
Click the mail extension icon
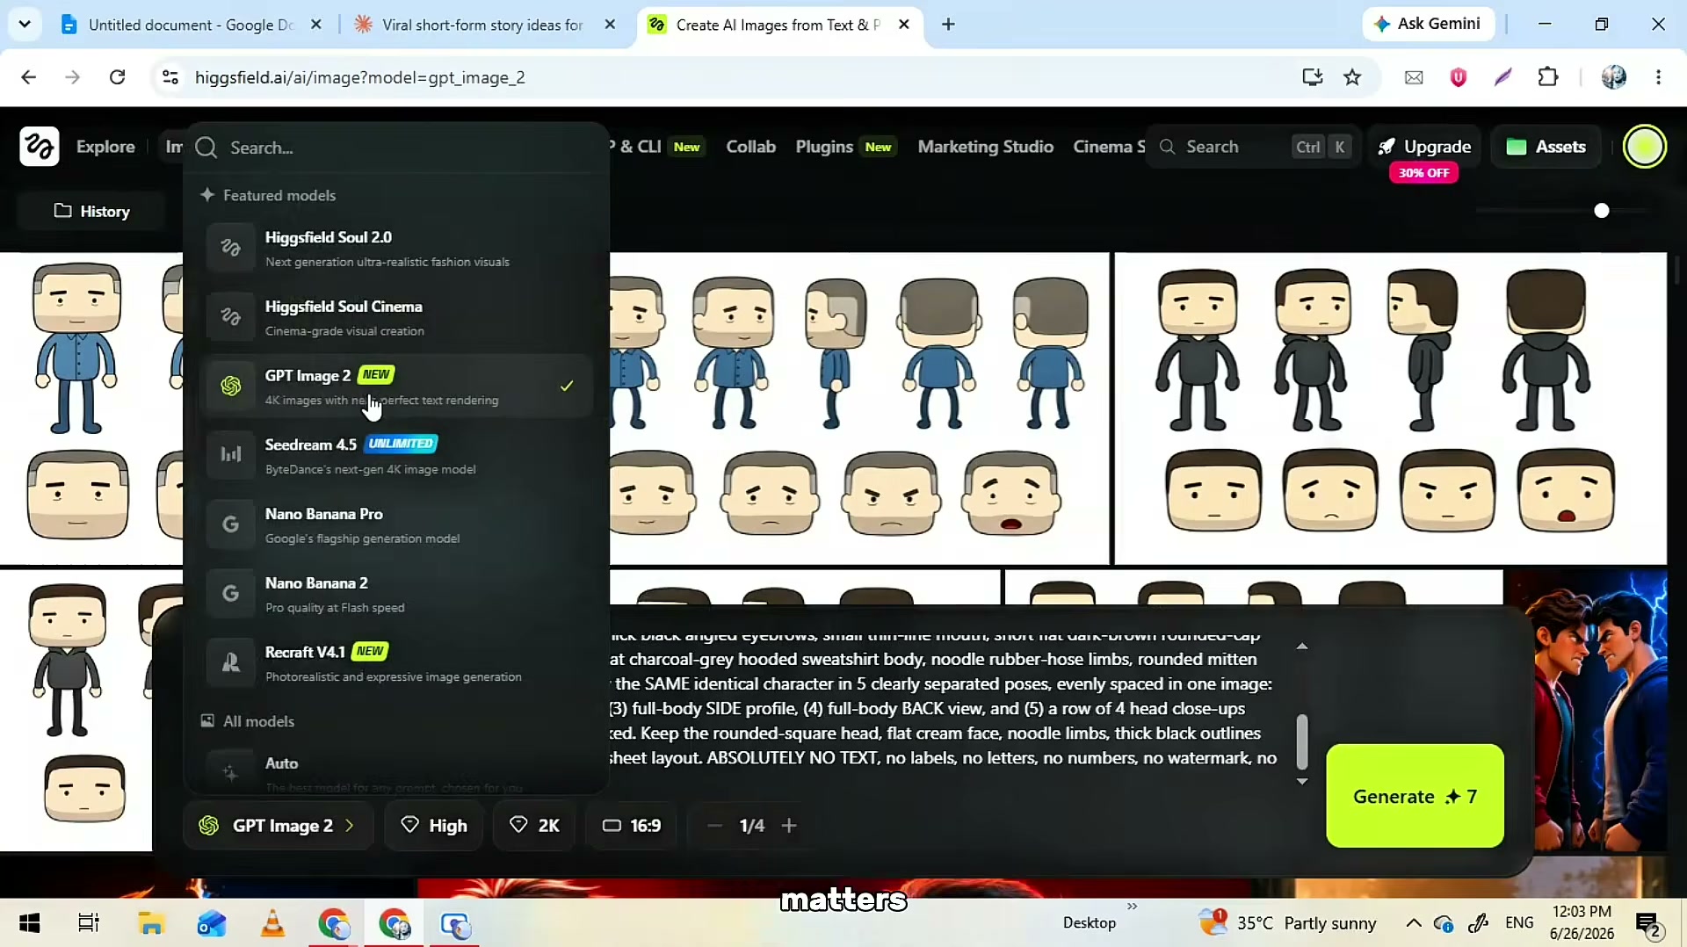coord(1414,77)
